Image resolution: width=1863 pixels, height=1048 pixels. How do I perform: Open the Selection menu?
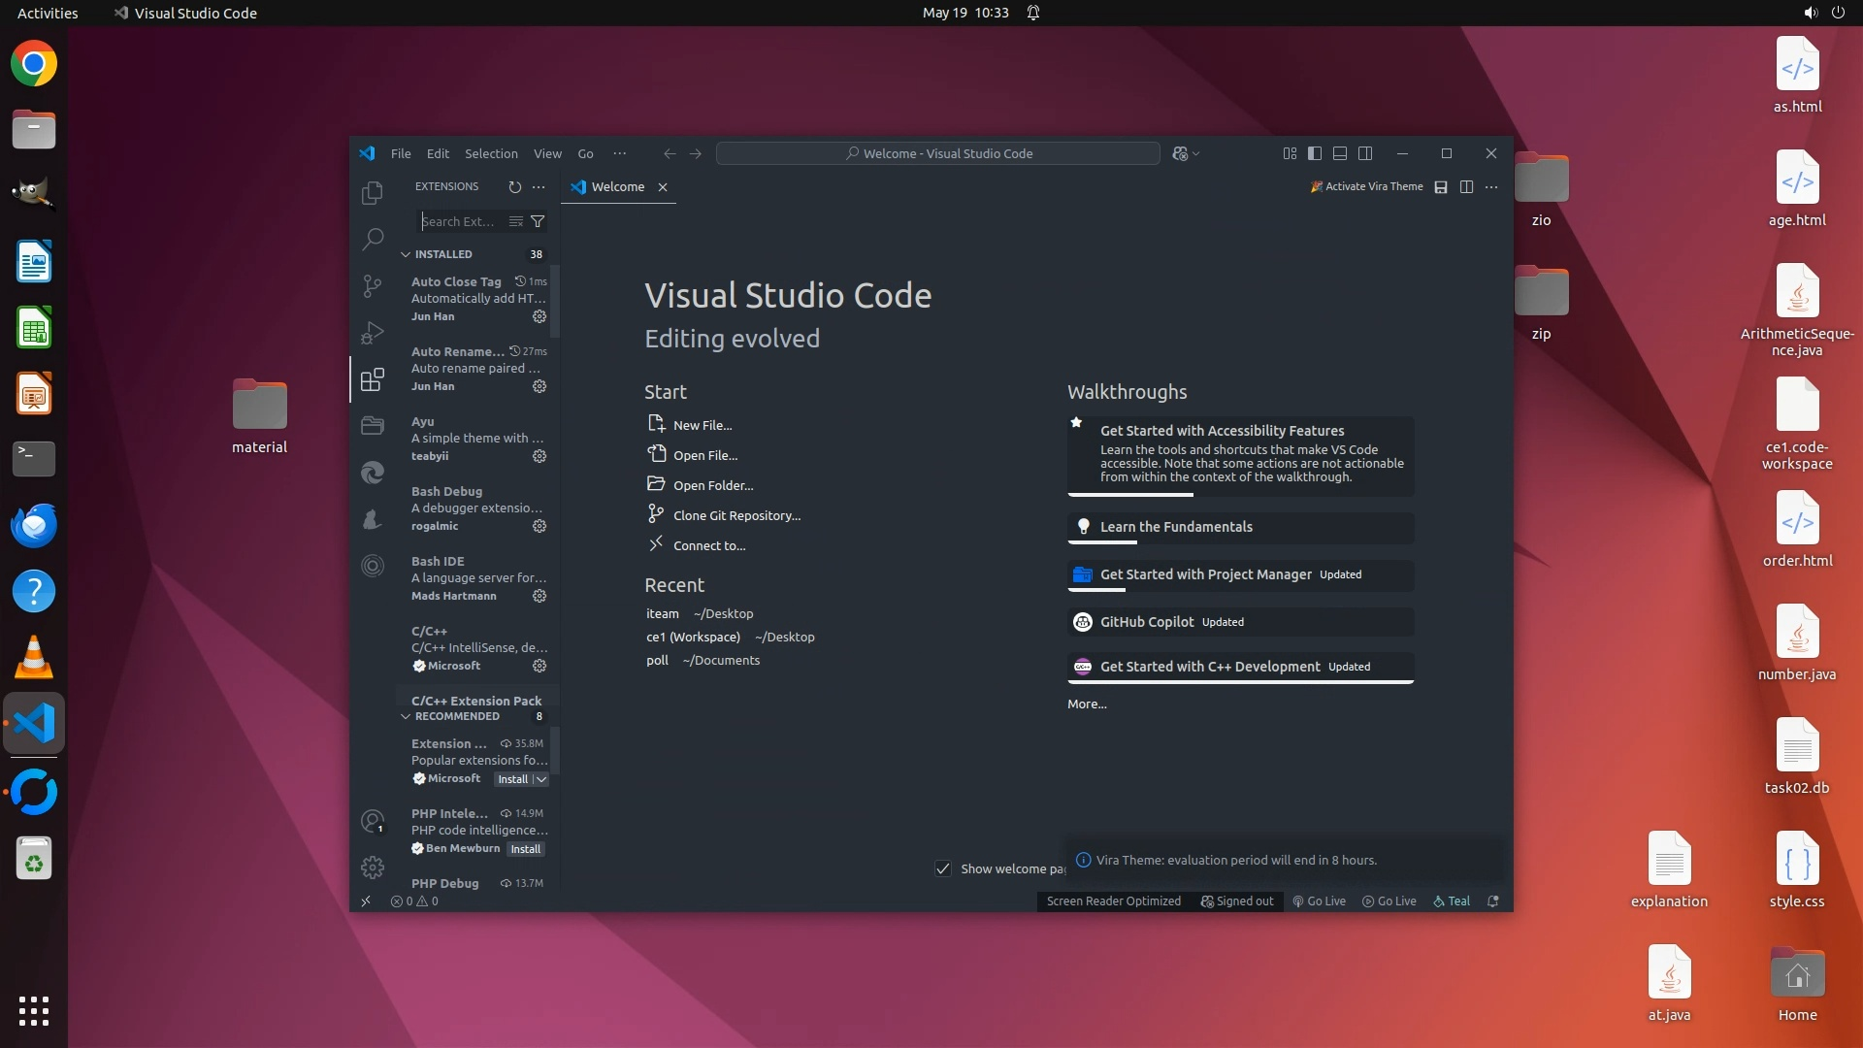pyautogui.click(x=491, y=153)
